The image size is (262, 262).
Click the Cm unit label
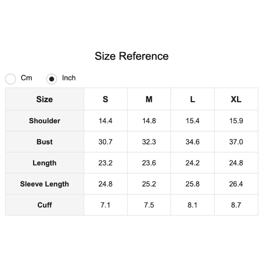tap(26, 78)
